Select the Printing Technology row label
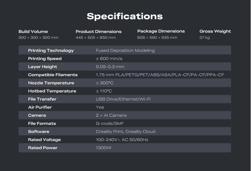251x171 pixels. [51, 50]
